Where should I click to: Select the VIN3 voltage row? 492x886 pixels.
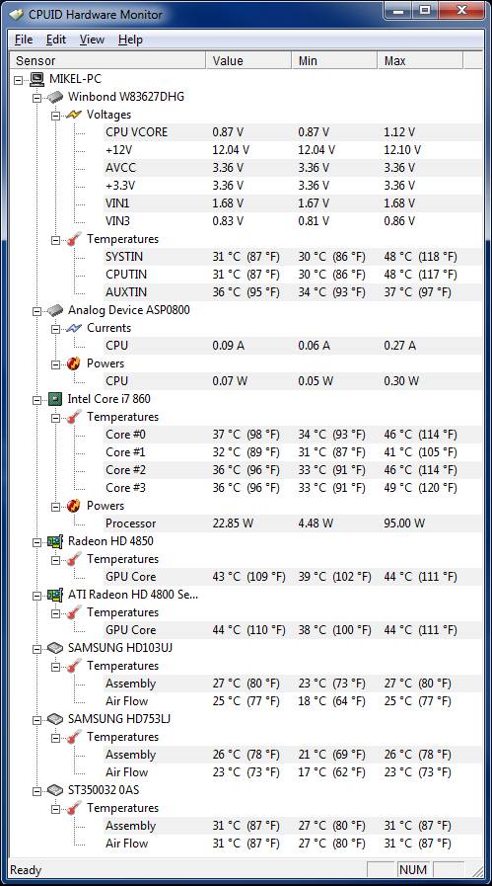(292, 221)
